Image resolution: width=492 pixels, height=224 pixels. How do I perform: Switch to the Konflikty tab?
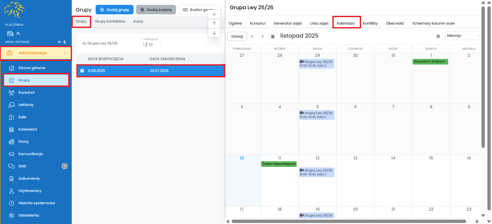tap(370, 23)
